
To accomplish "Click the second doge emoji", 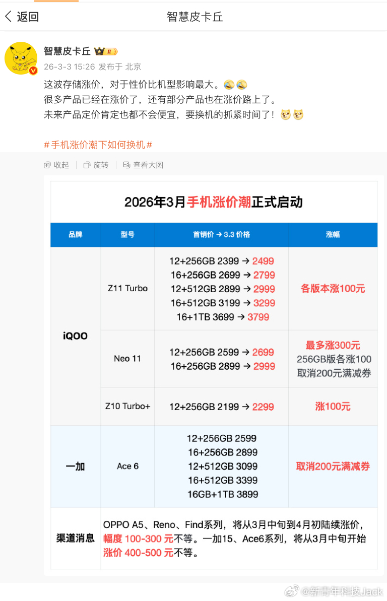I will point(298,114).
